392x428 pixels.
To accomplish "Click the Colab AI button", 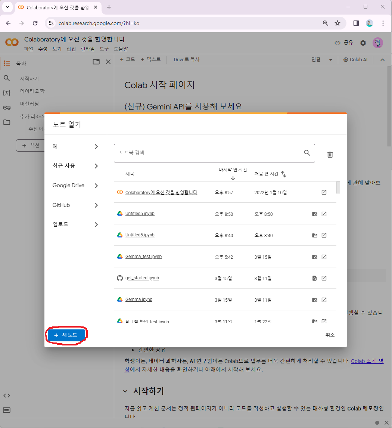I will 355,60.
